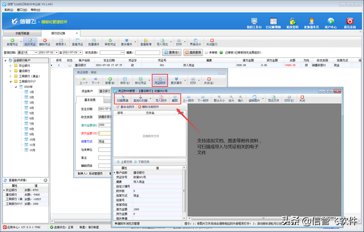The width and height of the screenshot is (364, 232).
Task: Click 查看凭证 in main toolbar
Action: click(x=77, y=42)
